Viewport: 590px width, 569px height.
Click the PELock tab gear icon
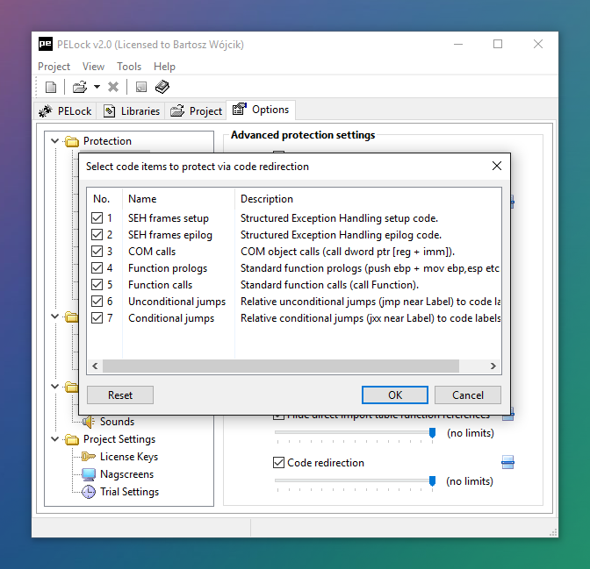coord(46,110)
